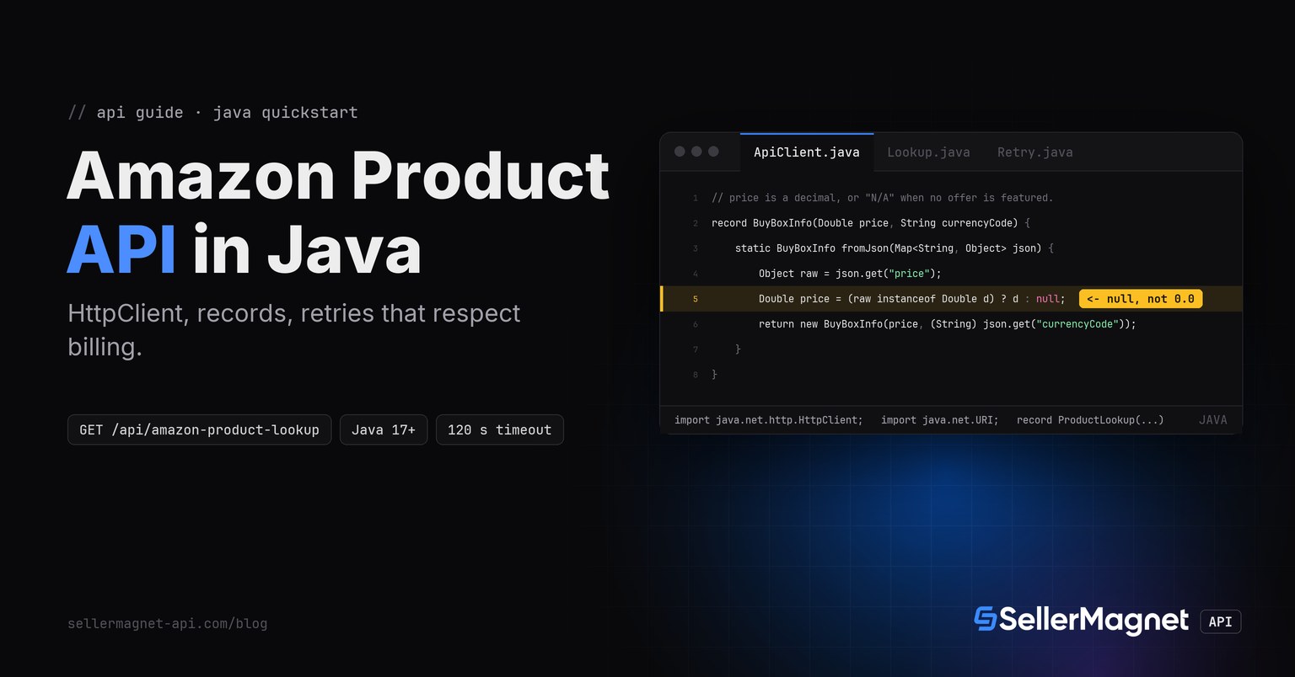Screen dimensions: 1295x677
Task: Click the 'record BuyBoxInfo' code line
Action: (871, 223)
